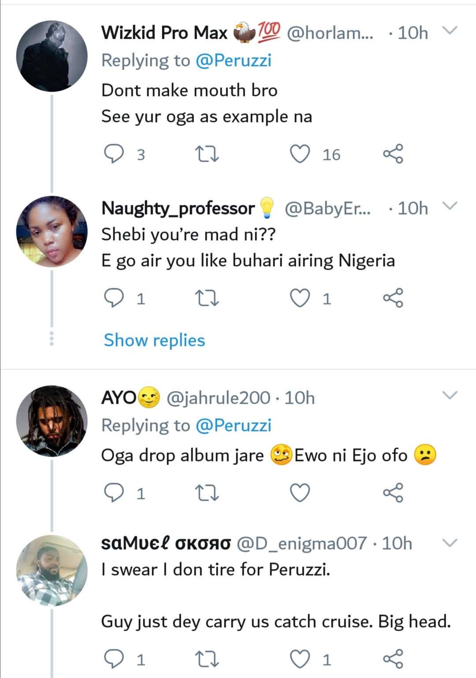
Task: Reply to Wizkid Pro Max's tweet
Action: click(x=114, y=154)
